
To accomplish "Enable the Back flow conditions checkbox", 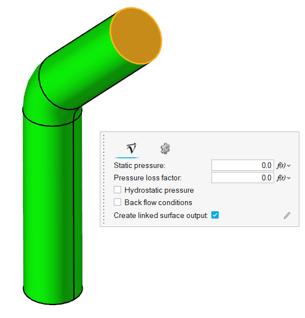I will [117, 202].
